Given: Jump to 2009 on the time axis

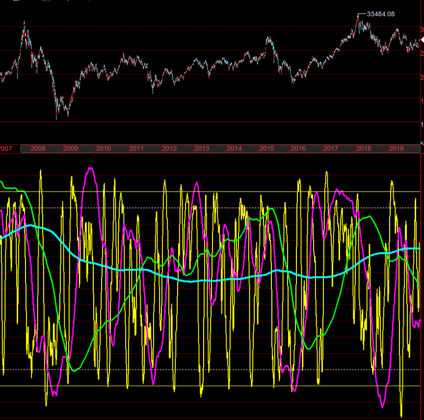Looking at the screenshot, I should [70, 149].
